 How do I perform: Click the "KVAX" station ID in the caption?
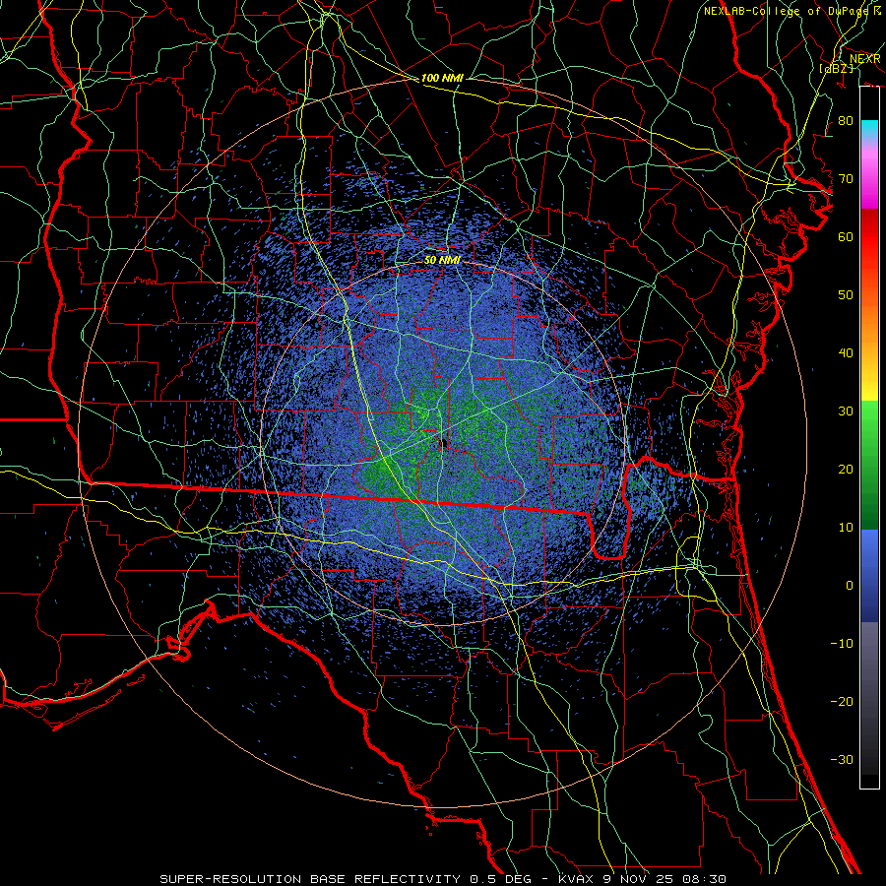pyautogui.click(x=578, y=879)
